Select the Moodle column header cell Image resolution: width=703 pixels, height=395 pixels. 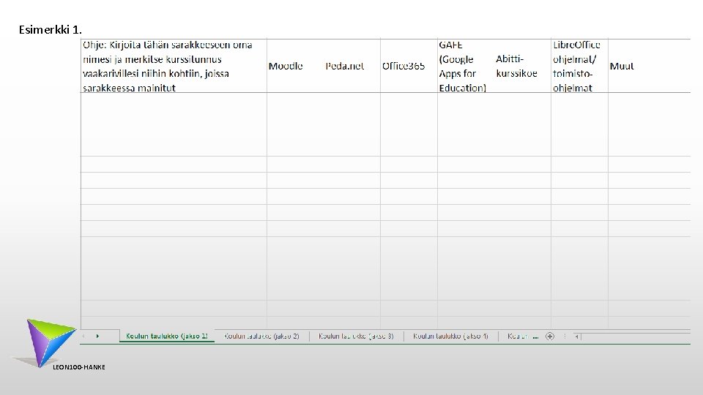pos(295,66)
